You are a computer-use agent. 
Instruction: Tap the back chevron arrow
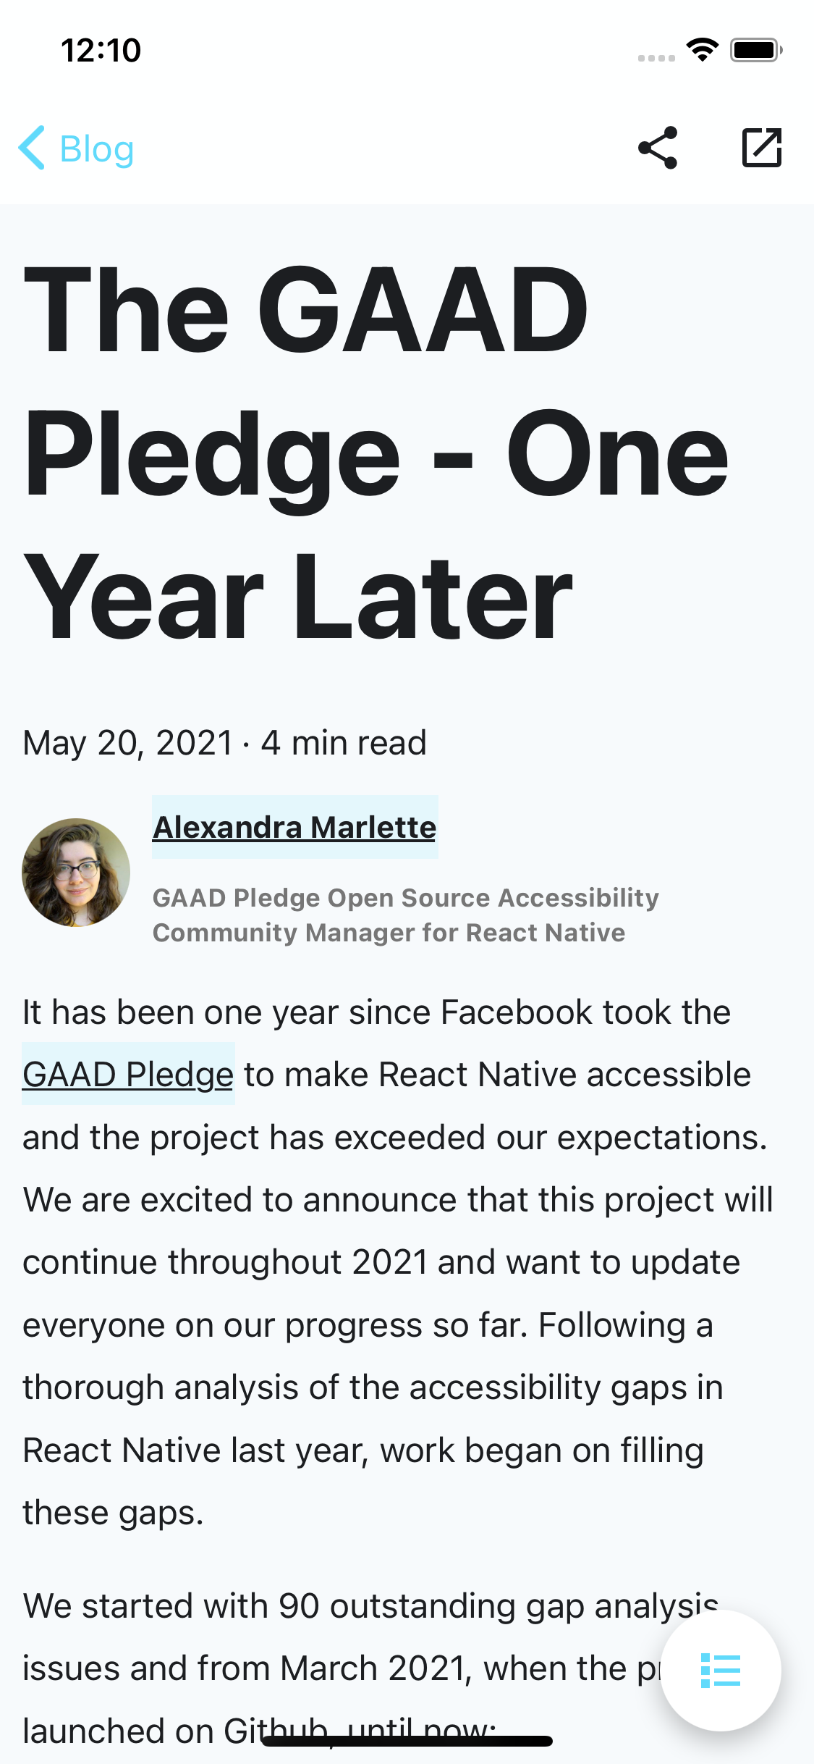(32, 148)
